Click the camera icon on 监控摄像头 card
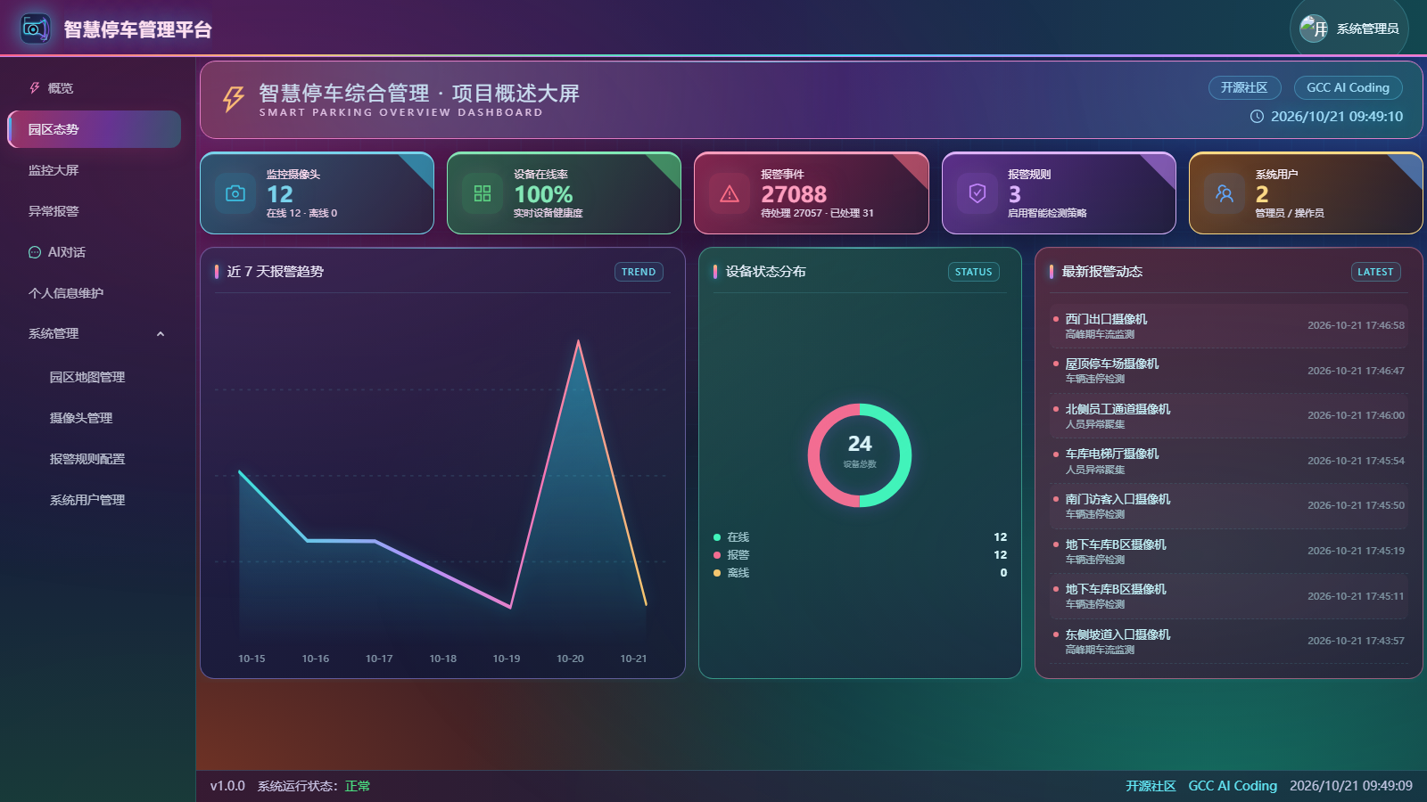Viewport: 1427px width, 802px height. (x=235, y=193)
